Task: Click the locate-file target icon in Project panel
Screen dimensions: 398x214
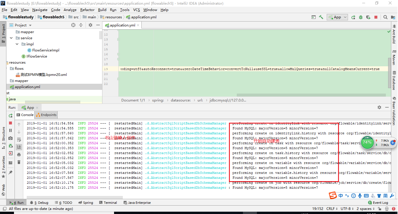Action: click(73, 25)
